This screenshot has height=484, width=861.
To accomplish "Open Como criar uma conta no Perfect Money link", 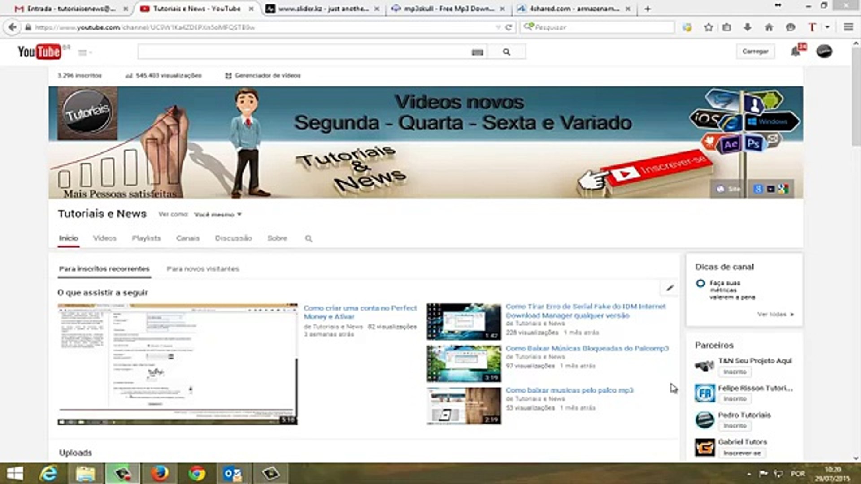I will click(x=360, y=312).
